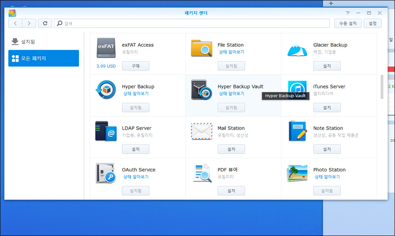Screen dimensions: 395x236
Task: Click the Photo Station title text
Action: [329, 169]
